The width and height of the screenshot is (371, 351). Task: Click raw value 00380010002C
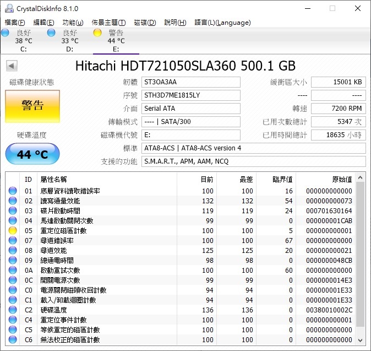[x=329, y=310]
